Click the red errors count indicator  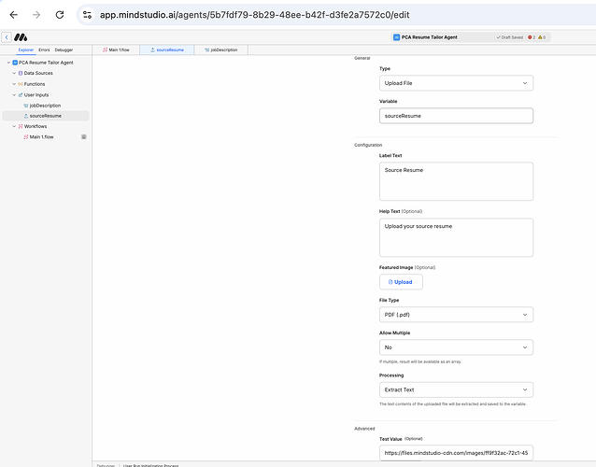[532, 37]
